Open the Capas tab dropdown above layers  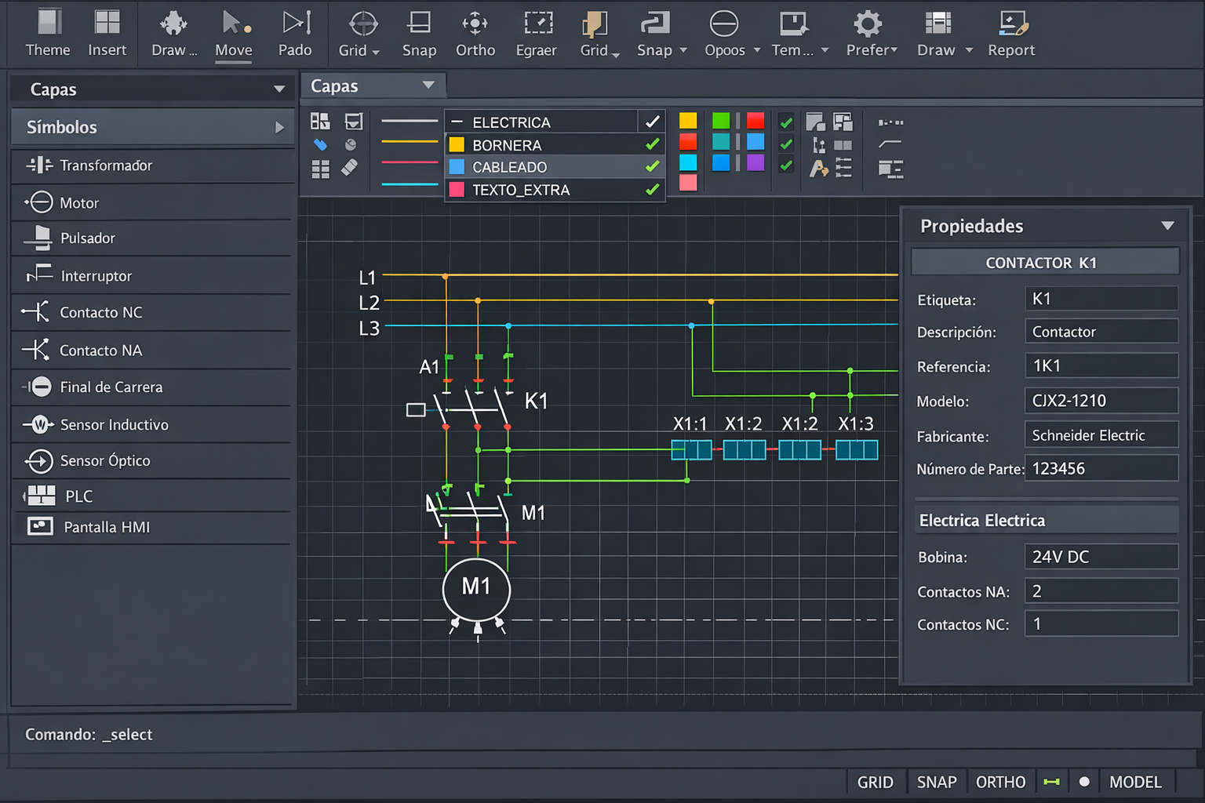click(x=428, y=85)
